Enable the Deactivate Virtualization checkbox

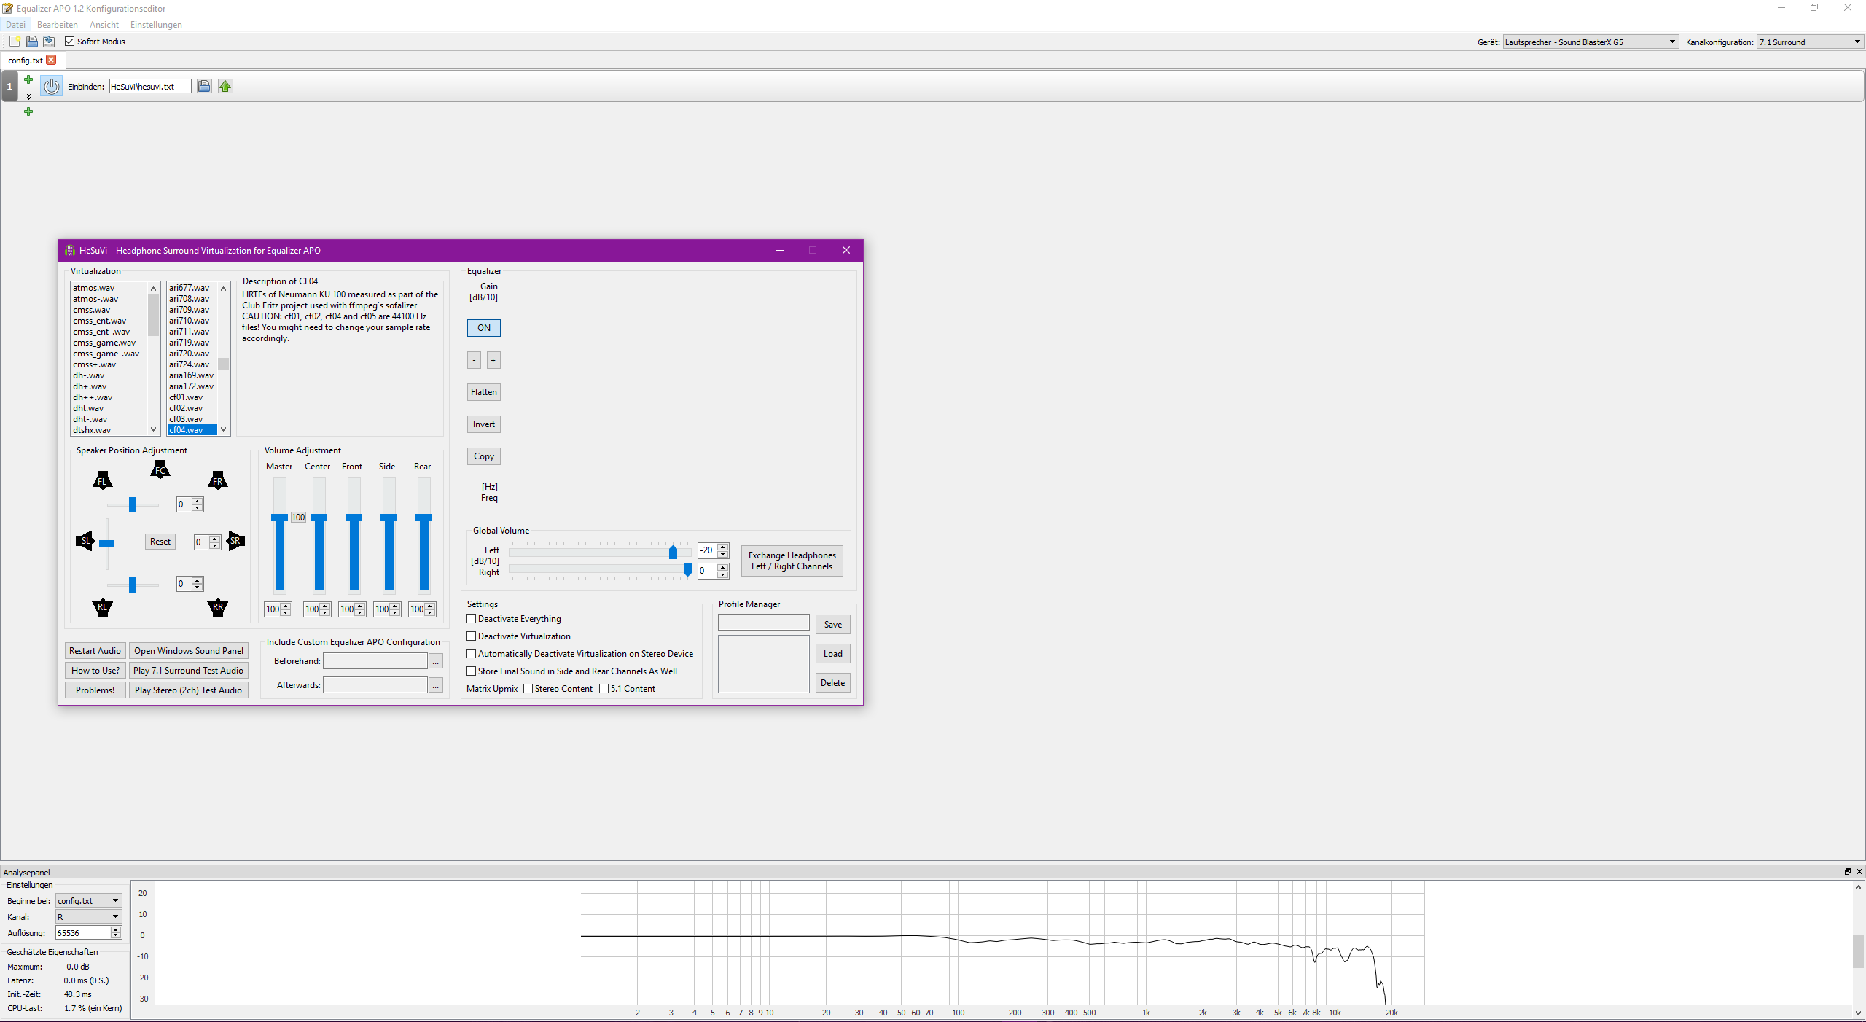[x=472, y=636]
